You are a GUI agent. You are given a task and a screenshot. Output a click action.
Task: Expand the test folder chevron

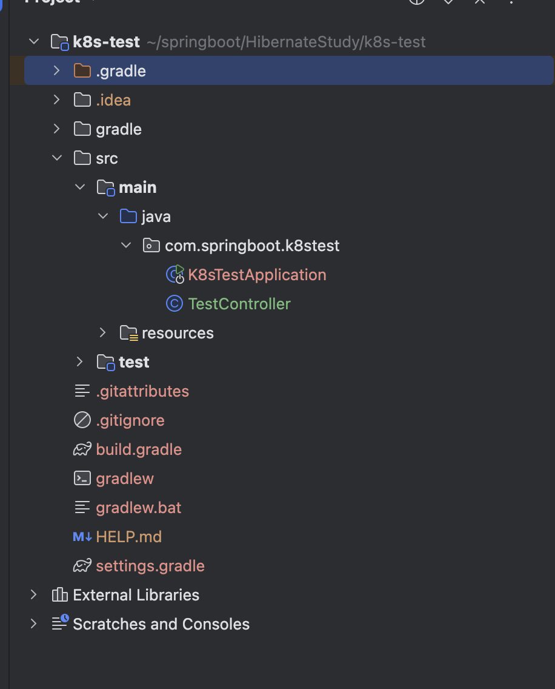79,362
